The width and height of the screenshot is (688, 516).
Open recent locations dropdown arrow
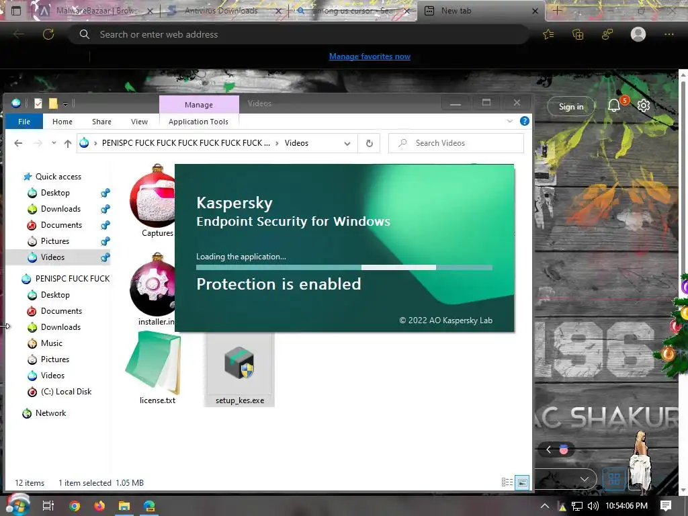pyautogui.click(x=54, y=143)
